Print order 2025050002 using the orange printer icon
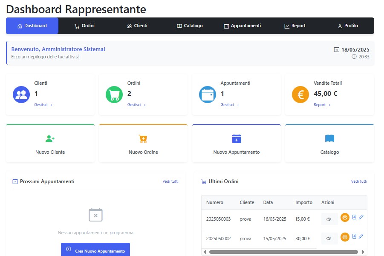This screenshot has width=384, height=256. pos(345,237)
